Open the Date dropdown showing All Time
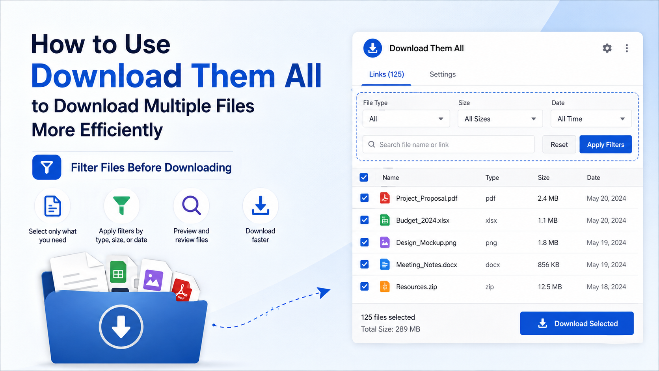 (591, 119)
